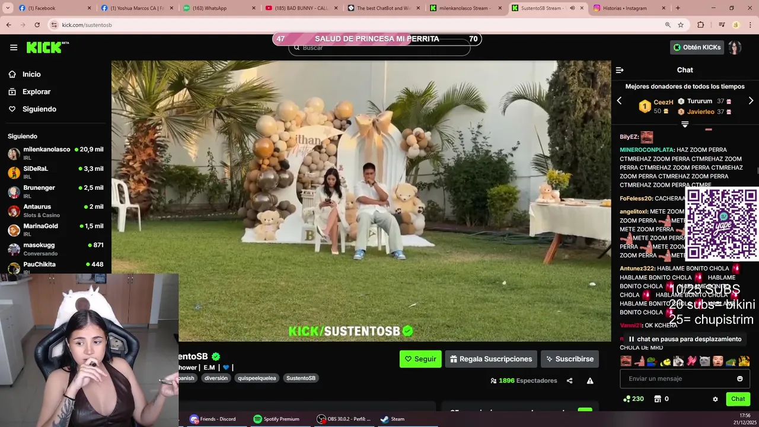The height and width of the screenshot is (427, 759).
Task: Click the Obtén KICKs button
Action: [x=697, y=47]
